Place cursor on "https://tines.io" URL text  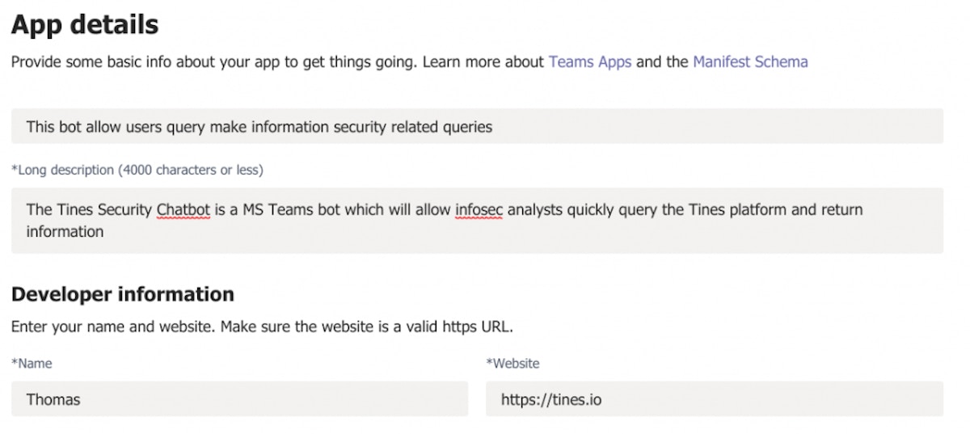coord(550,399)
